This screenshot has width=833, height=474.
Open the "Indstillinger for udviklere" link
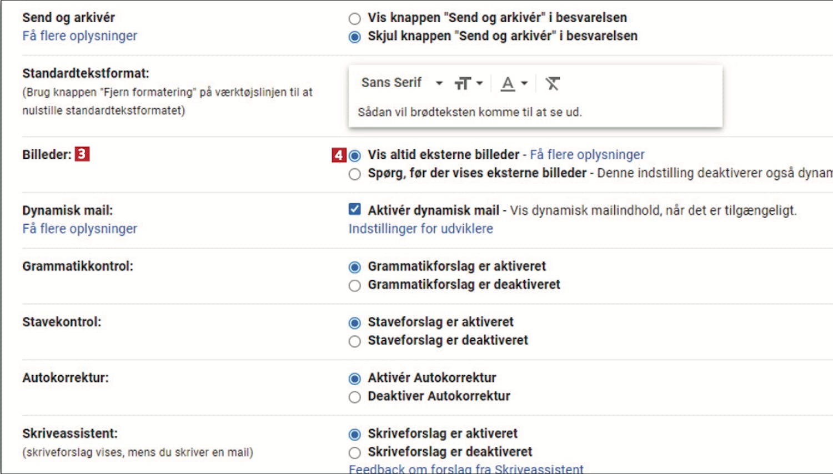(420, 229)
